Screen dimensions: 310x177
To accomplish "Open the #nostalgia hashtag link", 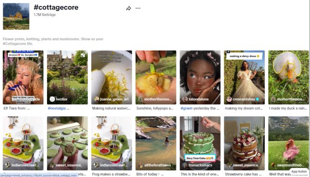I will [57, 109].
